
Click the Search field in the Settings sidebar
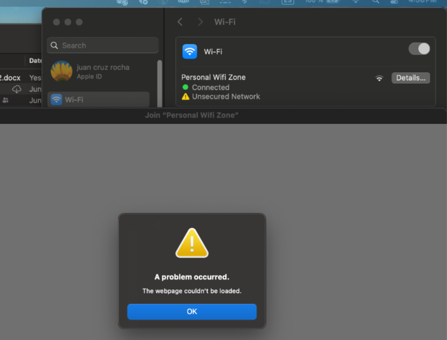(102, 45)
